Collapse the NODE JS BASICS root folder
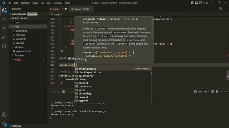 point(28,18)
